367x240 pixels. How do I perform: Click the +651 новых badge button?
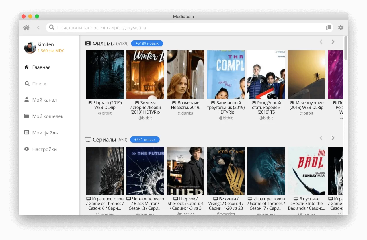coord(145,140)
